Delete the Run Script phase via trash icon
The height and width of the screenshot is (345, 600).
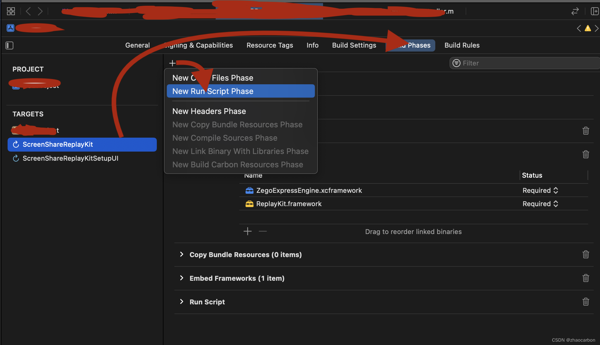585,302
